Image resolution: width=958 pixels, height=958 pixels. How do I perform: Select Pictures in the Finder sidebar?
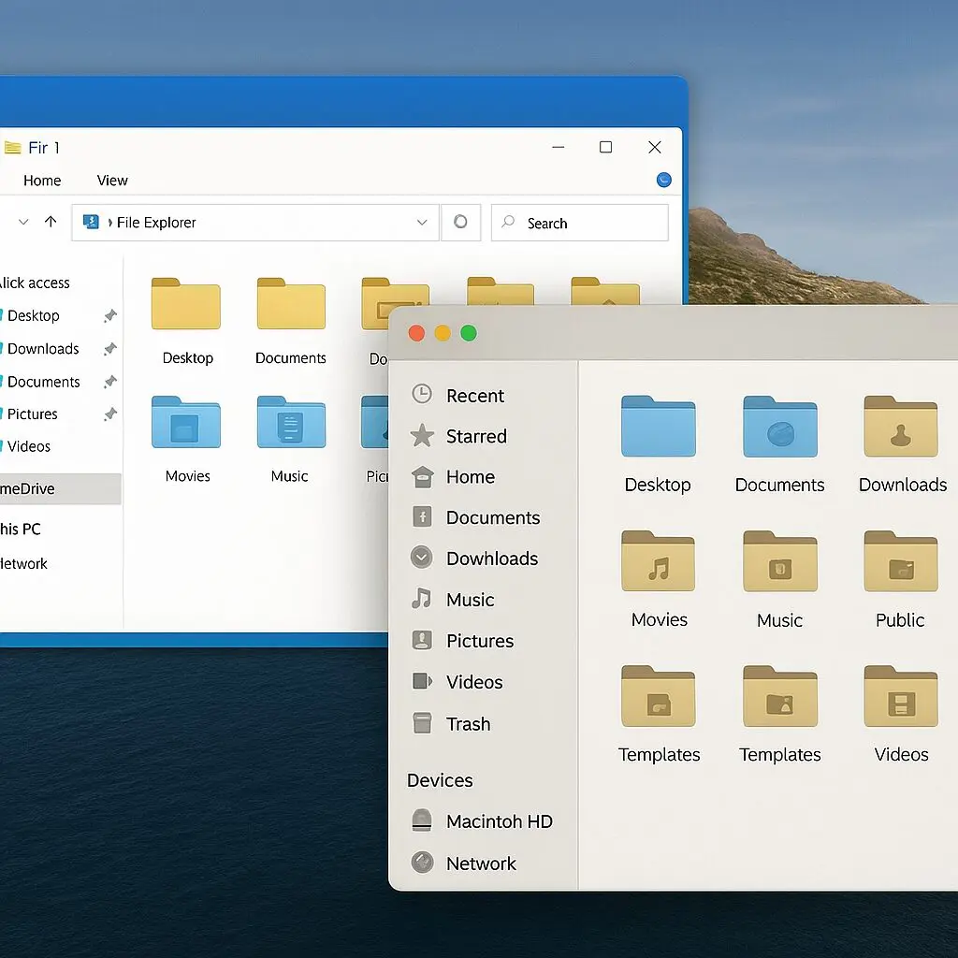(x=481, y=641)
